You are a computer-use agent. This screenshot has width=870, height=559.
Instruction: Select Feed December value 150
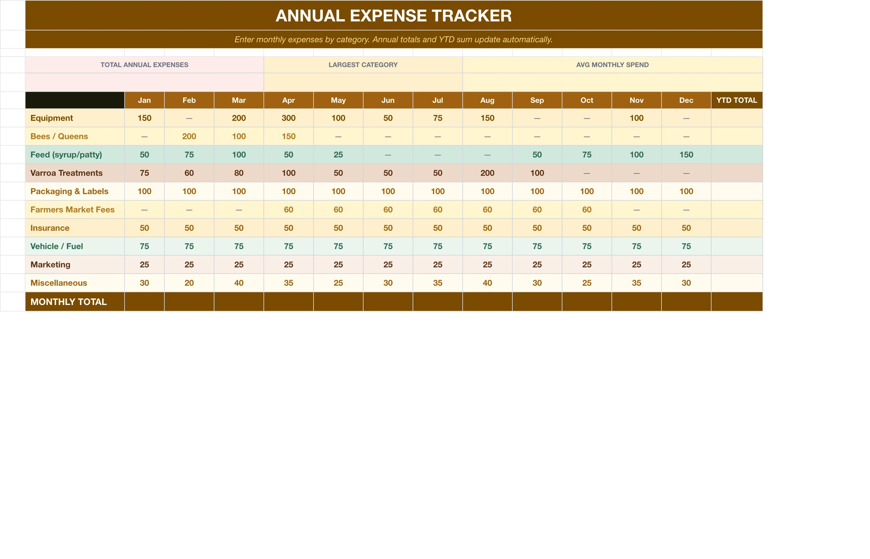[686, 155]
